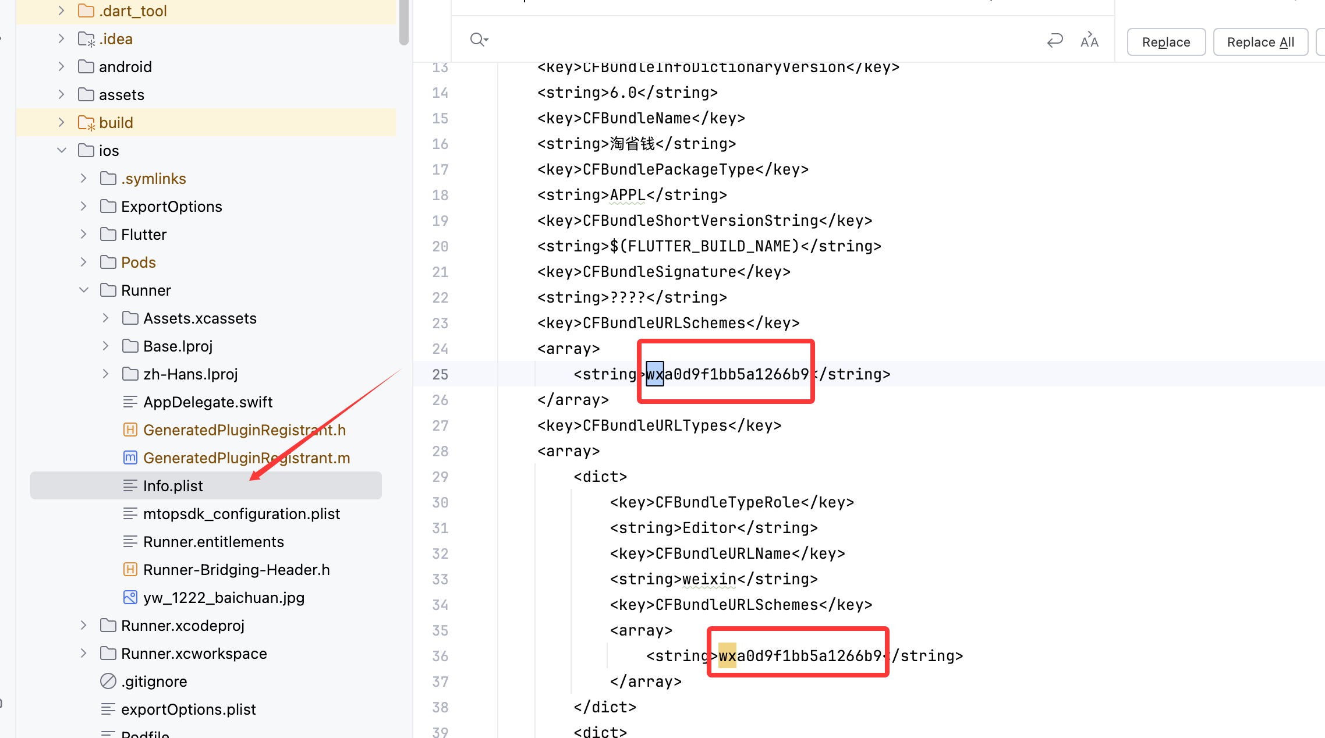This screenshot has height=738, width=1325.
Task: Open the search history magnifier dropdown
Action: pos(479,40)
